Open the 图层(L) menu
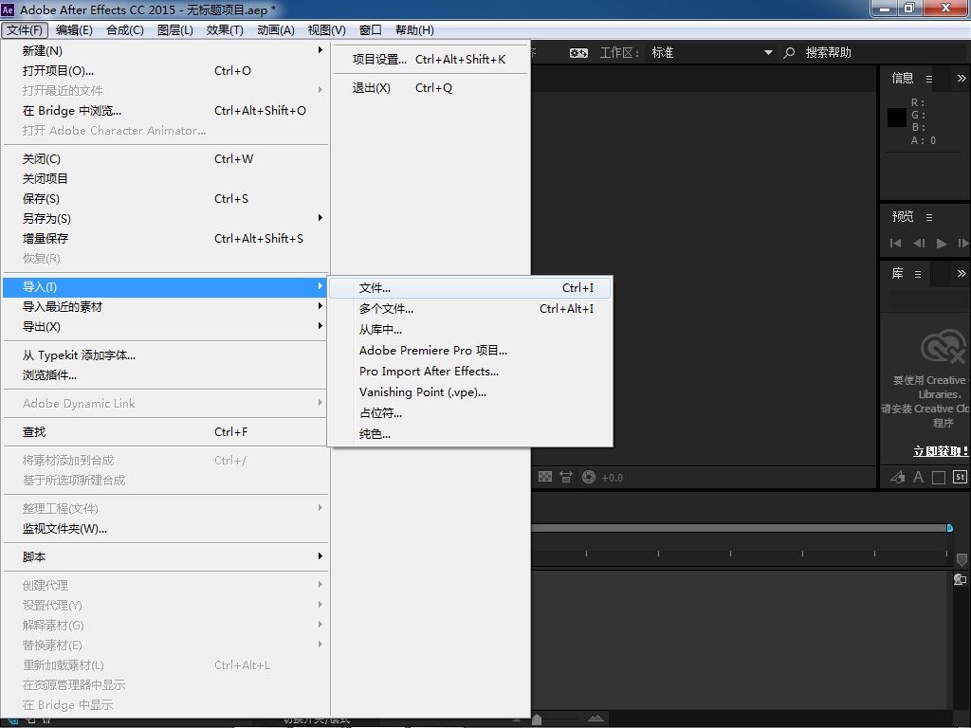The height and width of the screenshot is (728, 971). (175, 30)
